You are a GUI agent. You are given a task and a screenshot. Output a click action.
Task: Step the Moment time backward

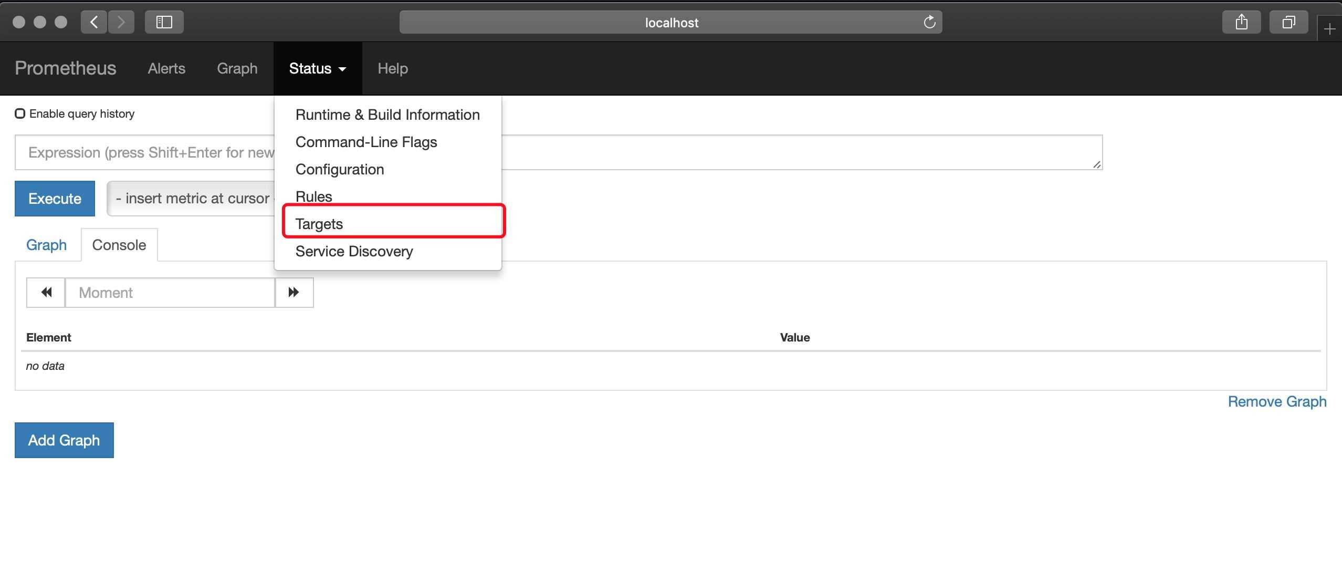point(46,293)
